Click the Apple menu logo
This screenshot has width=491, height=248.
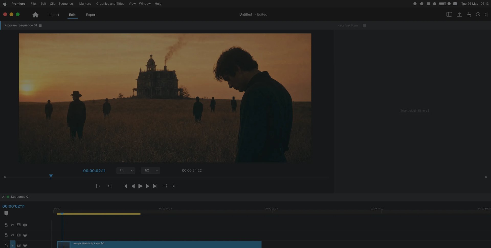click(x=5, y=4)
